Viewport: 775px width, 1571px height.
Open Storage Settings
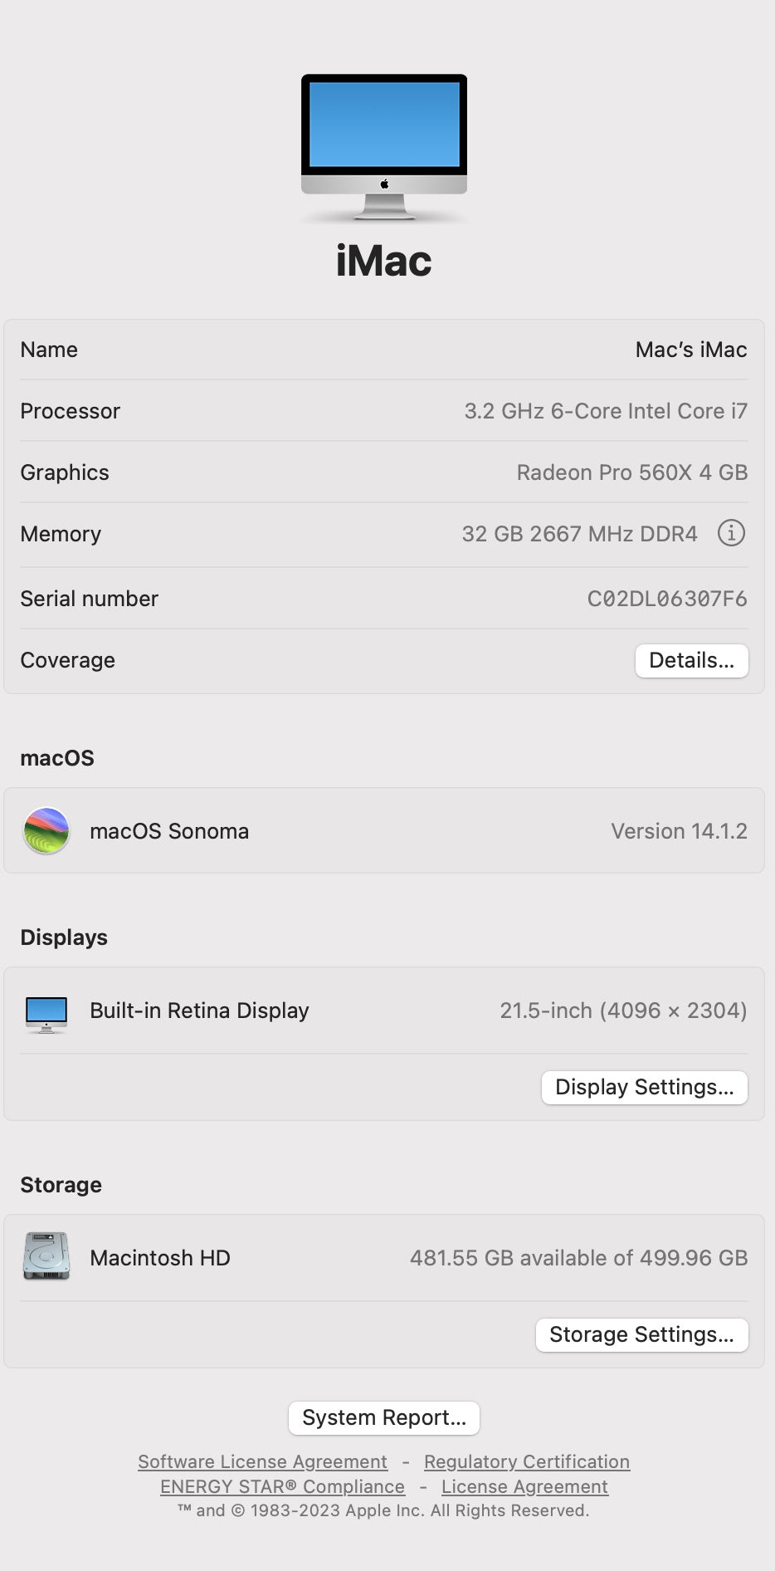(641, 1334)
